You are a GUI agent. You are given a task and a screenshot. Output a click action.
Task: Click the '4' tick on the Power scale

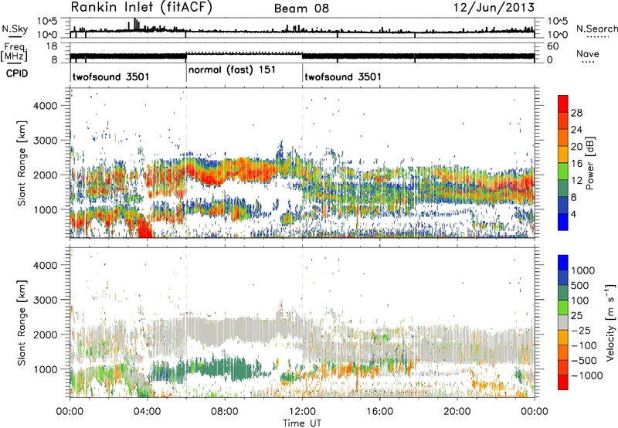point(573,214)
